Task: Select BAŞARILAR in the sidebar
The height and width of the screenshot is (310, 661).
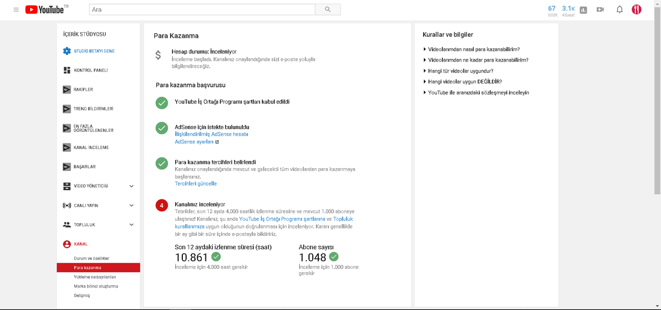Action: tap(85, 167)
